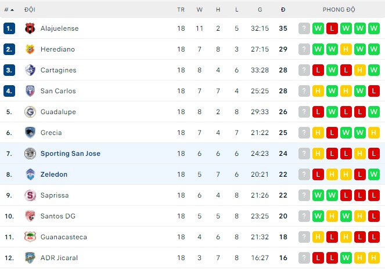Open the Zeledon team page link

(54, 174)
